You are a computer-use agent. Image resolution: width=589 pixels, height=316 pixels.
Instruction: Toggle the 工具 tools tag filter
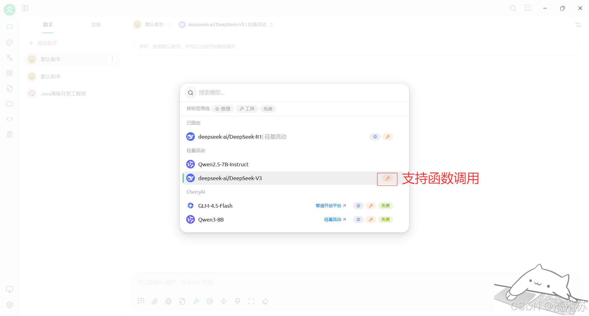[247, 109]
